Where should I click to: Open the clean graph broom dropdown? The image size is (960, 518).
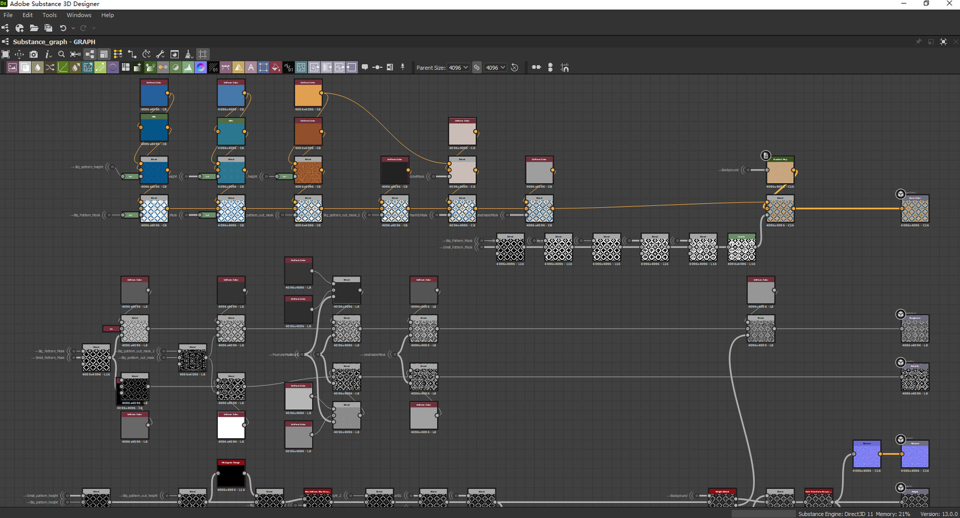(x=188, y=54)
